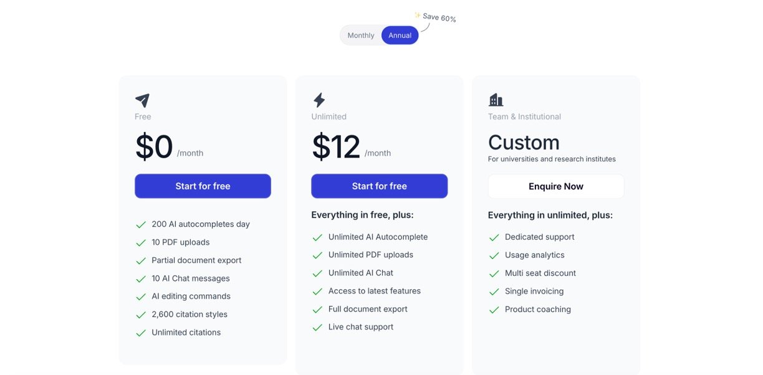
Task: Click the Usage analytics feature text
Action: pyautogui.click(x=534, y=255)
